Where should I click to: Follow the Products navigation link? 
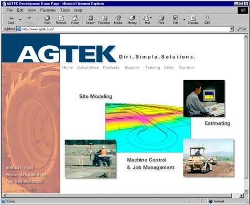[x=111, y=67]
